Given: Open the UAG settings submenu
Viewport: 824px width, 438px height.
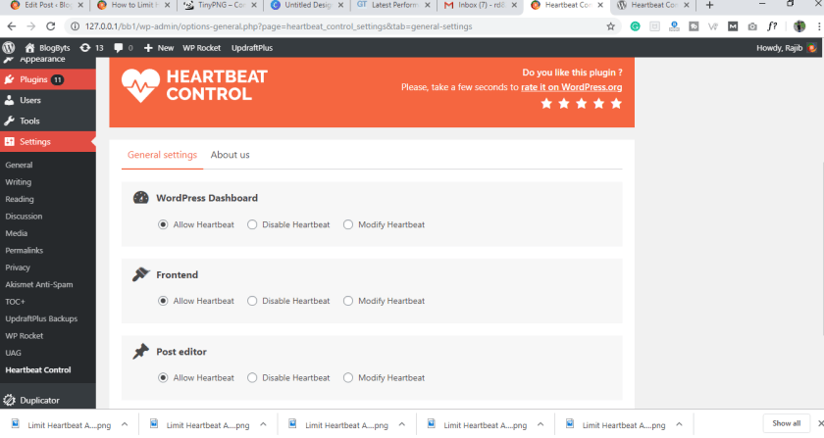Looking at the screenshot, I should coord(13,353).
